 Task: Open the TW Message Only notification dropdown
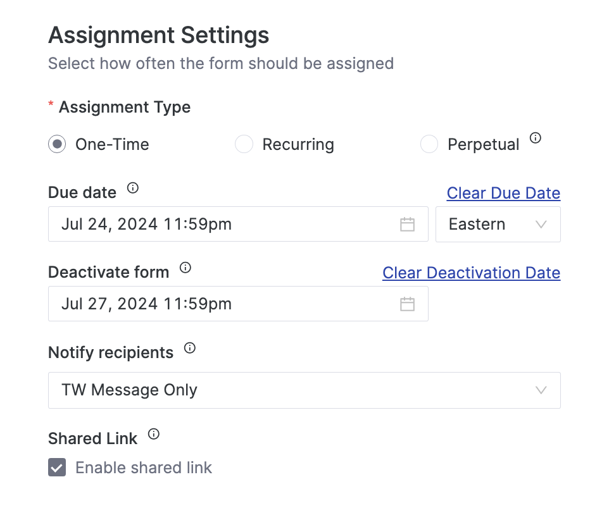coord(304,390)
